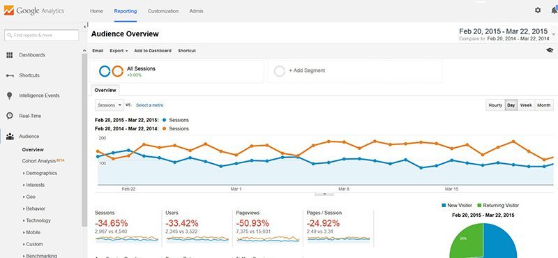Image resolution: width=558 pixels, height=258 pixels.
Task: Click Add to Dashboard button
Action: point(153,51)
